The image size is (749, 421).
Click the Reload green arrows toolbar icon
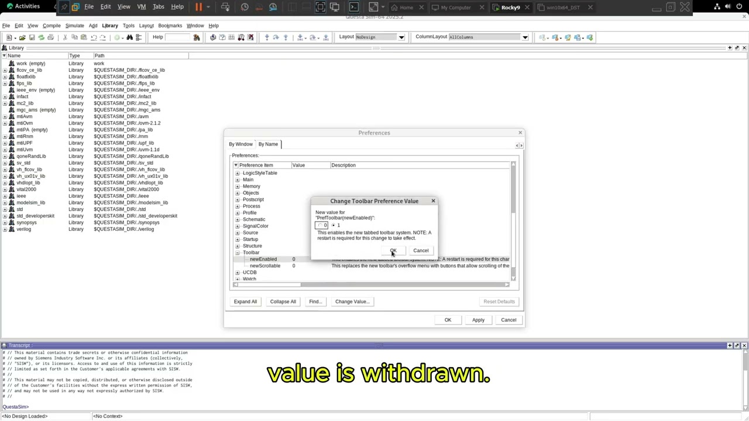[x=41, y=37]
